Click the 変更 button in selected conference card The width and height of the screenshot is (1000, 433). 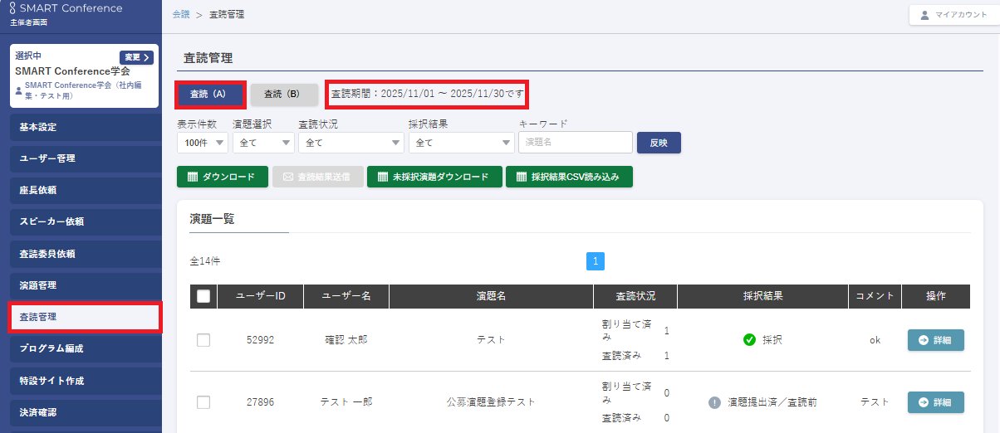[136, 57]
